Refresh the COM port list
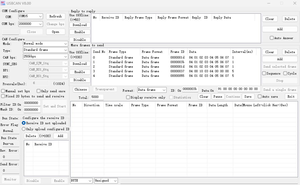The image size is (300, 185). [55, 16]
